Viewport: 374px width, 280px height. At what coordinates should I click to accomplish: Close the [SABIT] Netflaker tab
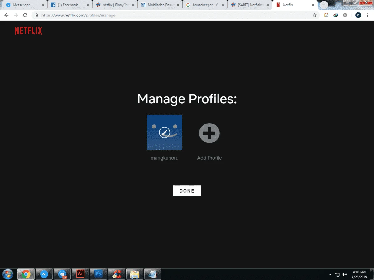pos(267,5)
